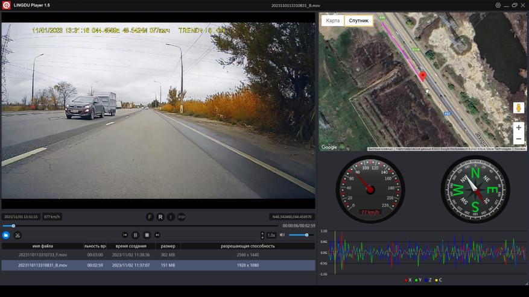Open Street View pegman on map
The image size is (529, 297).
click(x=518, y=108)
